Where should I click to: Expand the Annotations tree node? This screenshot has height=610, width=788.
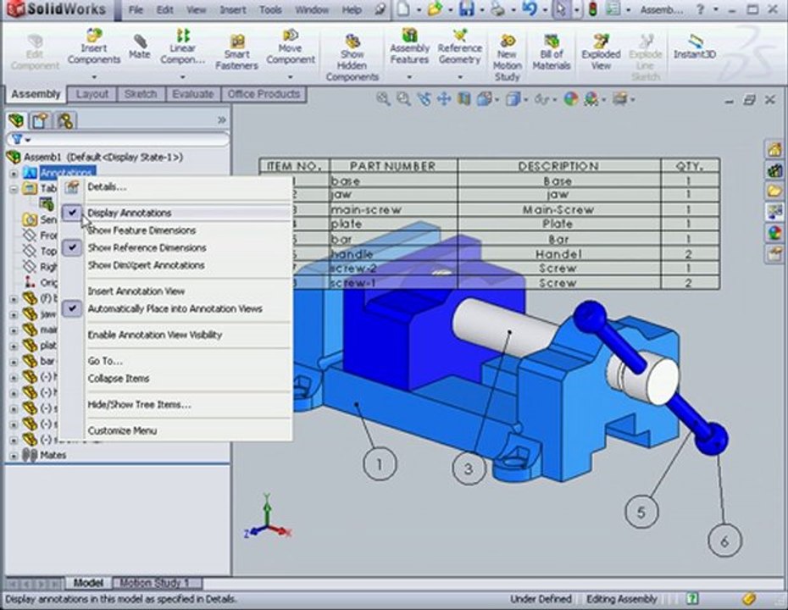pos(14,174)
